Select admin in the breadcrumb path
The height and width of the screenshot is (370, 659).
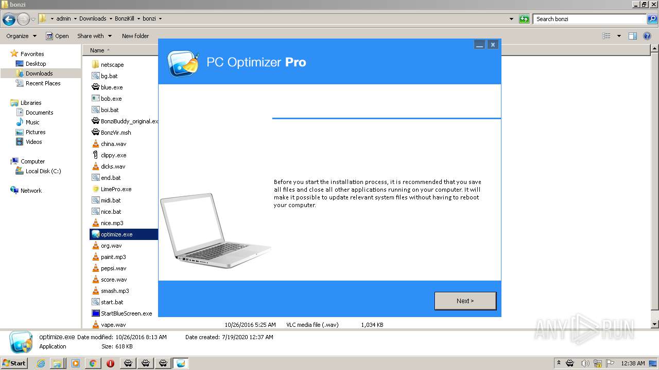[64, 18]
